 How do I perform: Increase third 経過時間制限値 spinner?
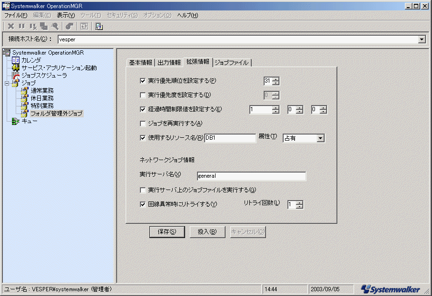pos(323,107)
